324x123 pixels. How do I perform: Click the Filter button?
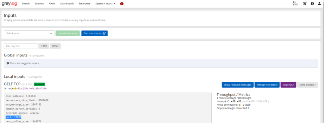point(44,46)
